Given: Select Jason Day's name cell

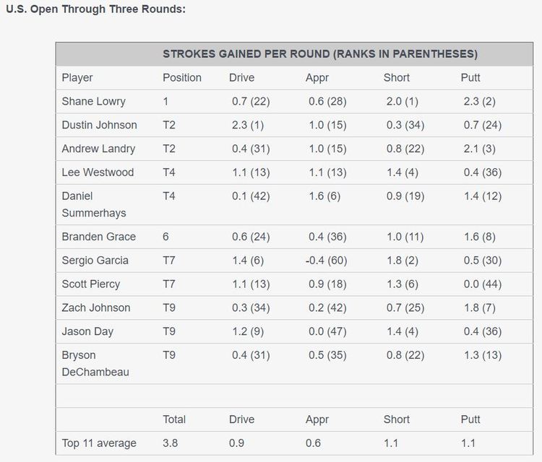Looking at the screenshot, I should pos(87,331).
